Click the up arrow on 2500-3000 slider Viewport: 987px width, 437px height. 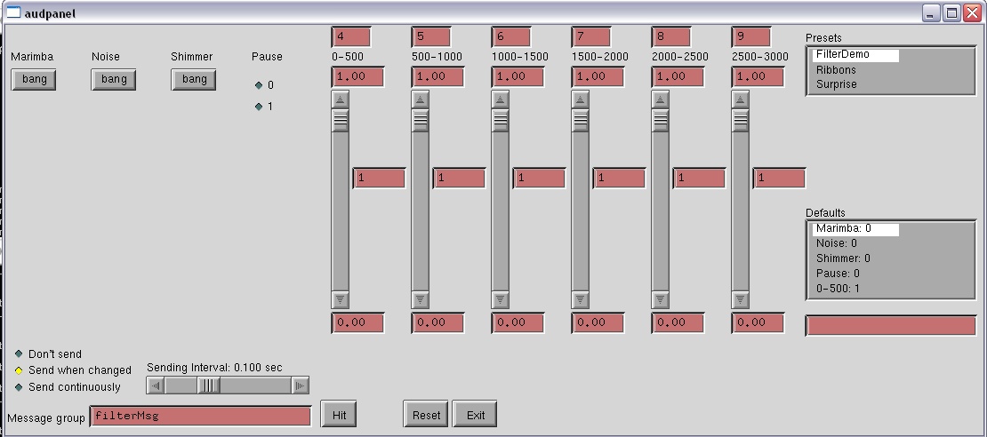coord(741,99)
